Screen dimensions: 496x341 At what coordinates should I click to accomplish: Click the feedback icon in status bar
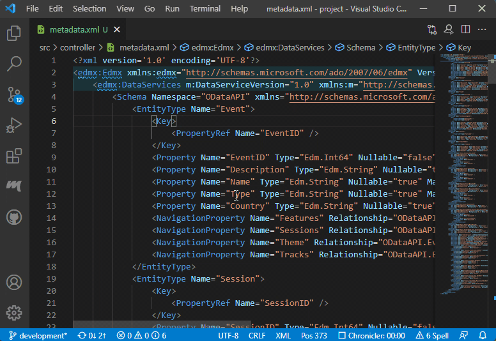[x=464, y=335]
